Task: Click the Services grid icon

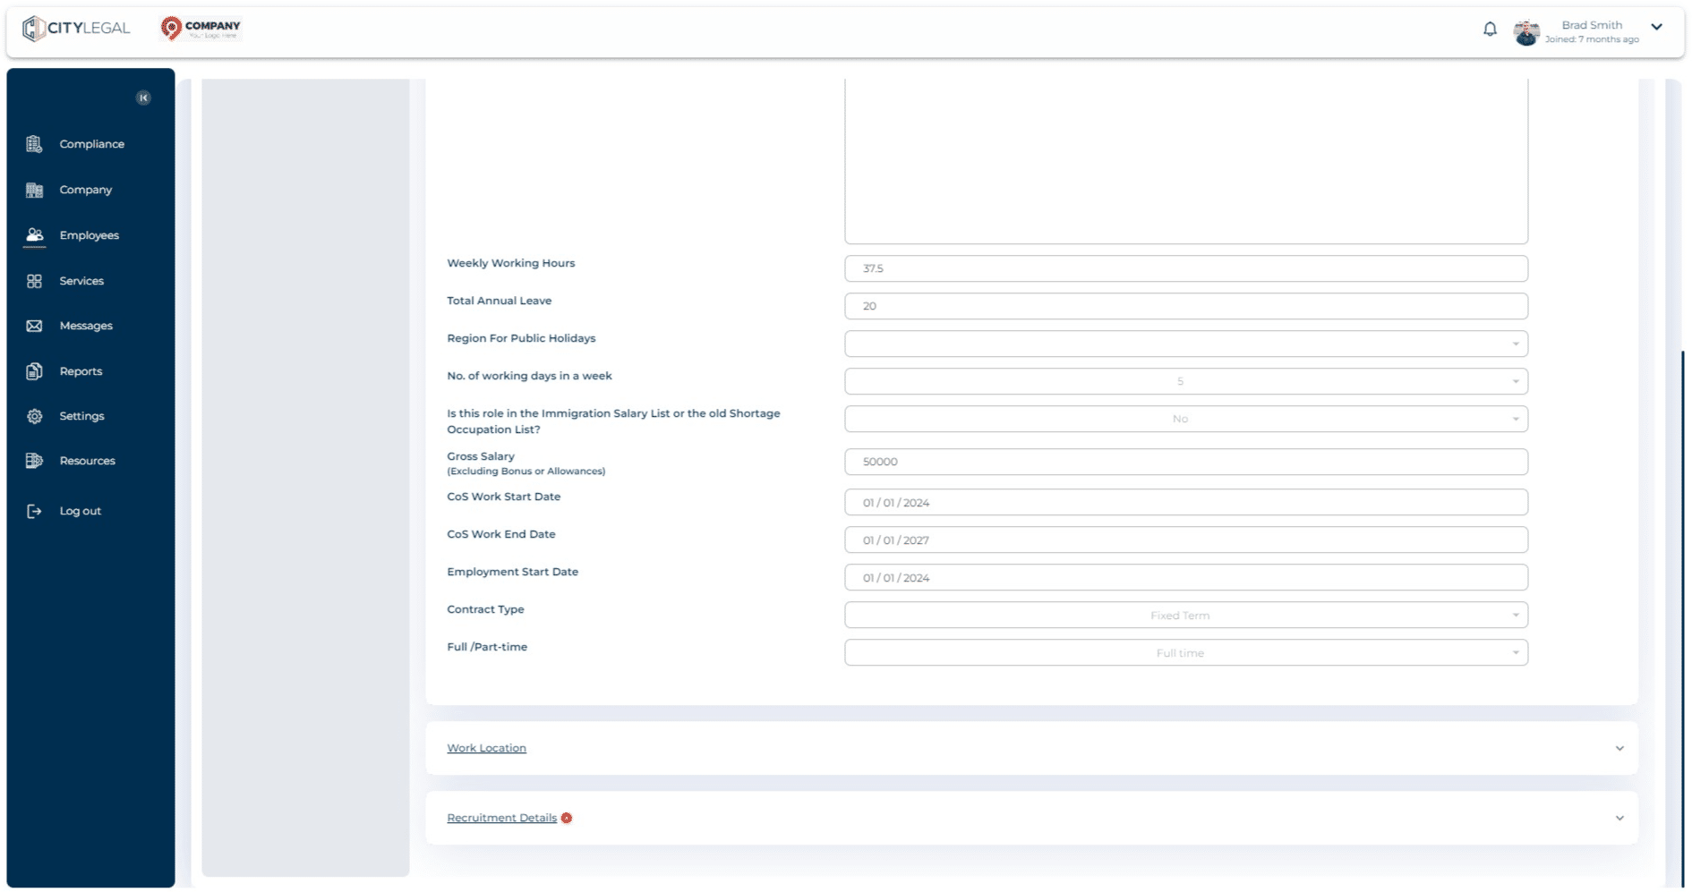Action: pos(34,281)
